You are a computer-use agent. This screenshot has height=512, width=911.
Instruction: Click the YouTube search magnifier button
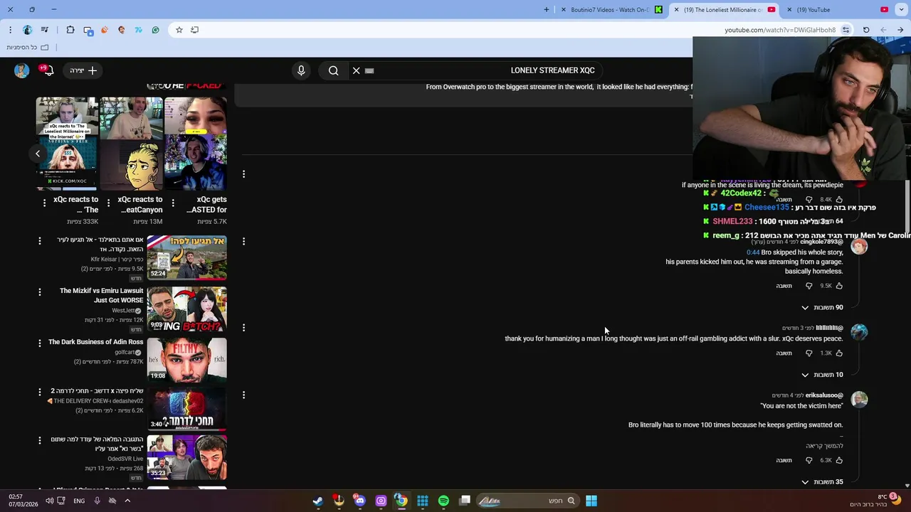pos(333,70)
